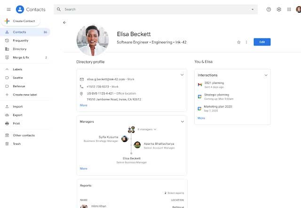301x208 pixels.
Task: Open more actions three-dot menu
Action: point(246,42)
